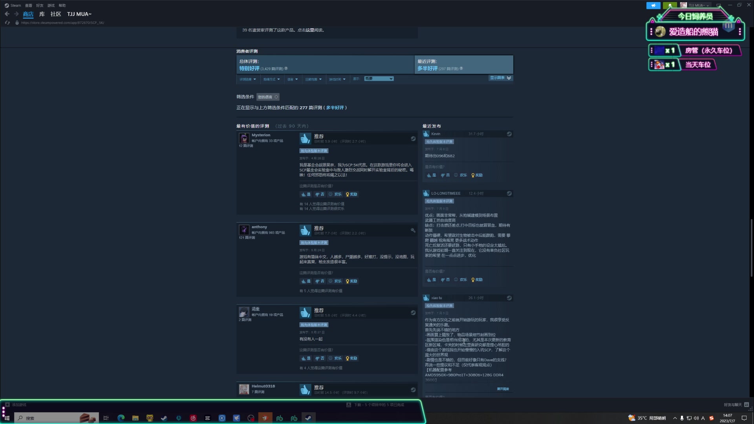Open the CapCut icon on the taskbar

pos(208,418)
